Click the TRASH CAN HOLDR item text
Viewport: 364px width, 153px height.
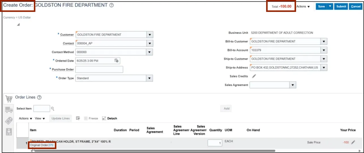[70, 141]
